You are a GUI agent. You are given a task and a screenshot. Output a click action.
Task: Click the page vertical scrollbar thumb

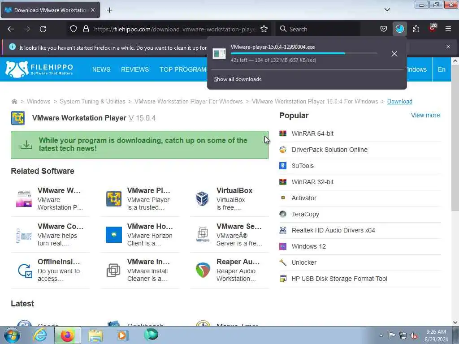[455, 138]
